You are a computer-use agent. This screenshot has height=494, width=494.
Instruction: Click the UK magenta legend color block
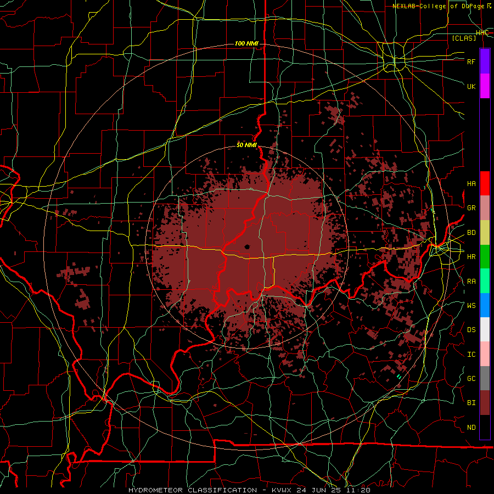coord(485,86)
